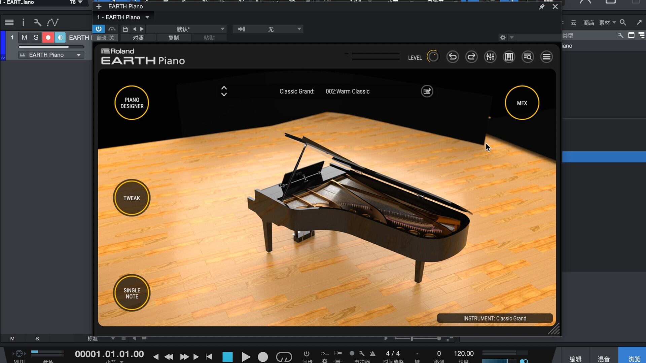Open the keyboard icon in plugin header
Viewport: 646px width, 363px height.
509,57
